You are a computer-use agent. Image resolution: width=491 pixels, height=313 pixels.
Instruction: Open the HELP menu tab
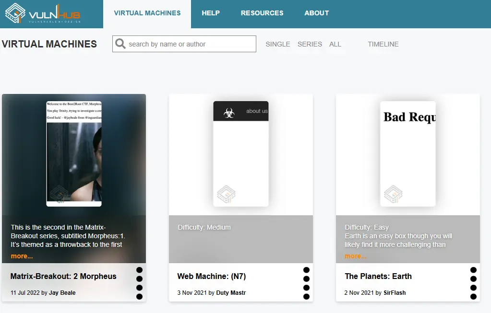[x=211, y=13]
